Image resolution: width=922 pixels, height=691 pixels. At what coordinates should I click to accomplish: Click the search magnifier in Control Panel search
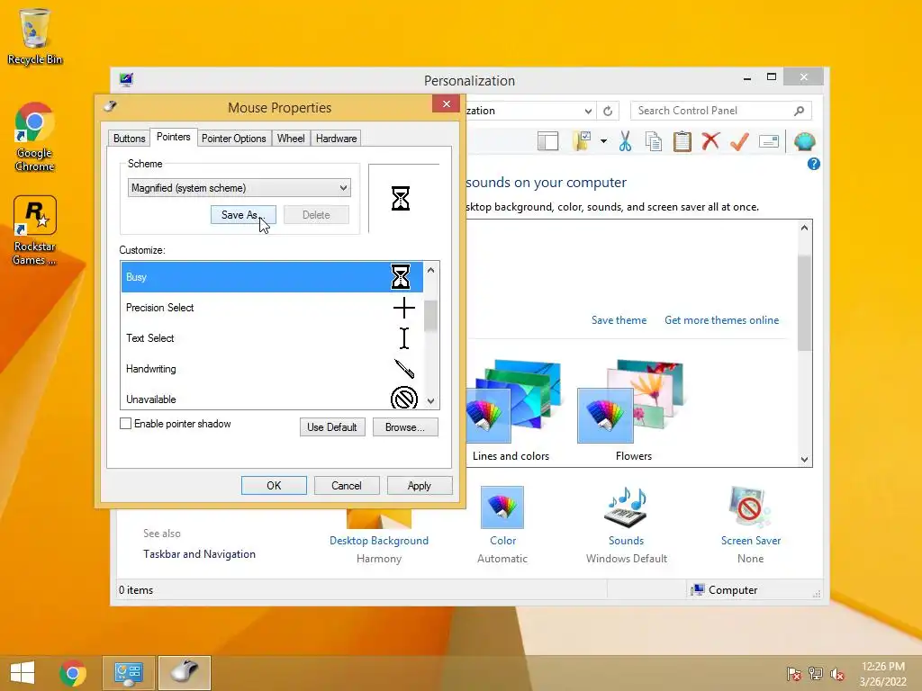800,111
